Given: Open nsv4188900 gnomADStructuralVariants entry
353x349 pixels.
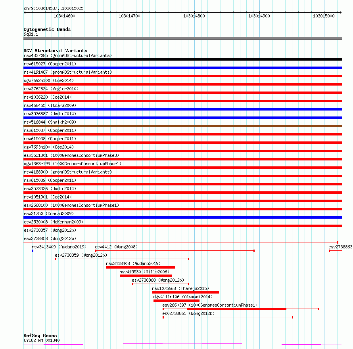Looking at the screenshot, I should [x=68, y=172].
